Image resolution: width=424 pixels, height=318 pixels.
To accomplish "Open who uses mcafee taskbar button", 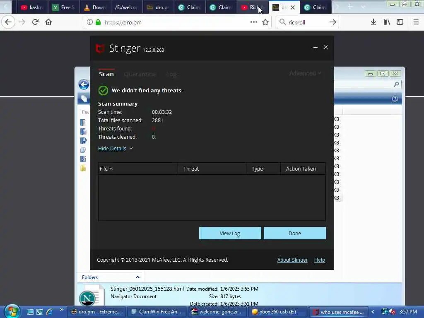I will (339, 312).
